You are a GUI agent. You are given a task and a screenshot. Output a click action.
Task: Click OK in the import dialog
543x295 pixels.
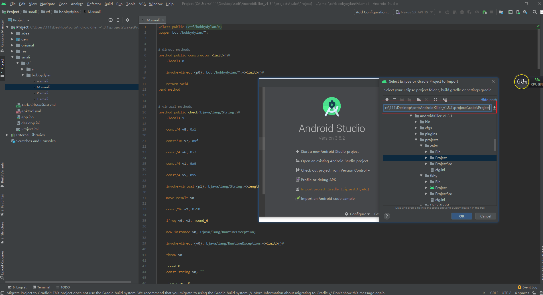point(461,216)
